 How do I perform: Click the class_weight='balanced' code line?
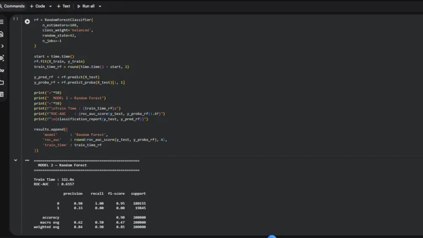coord(68,30)
